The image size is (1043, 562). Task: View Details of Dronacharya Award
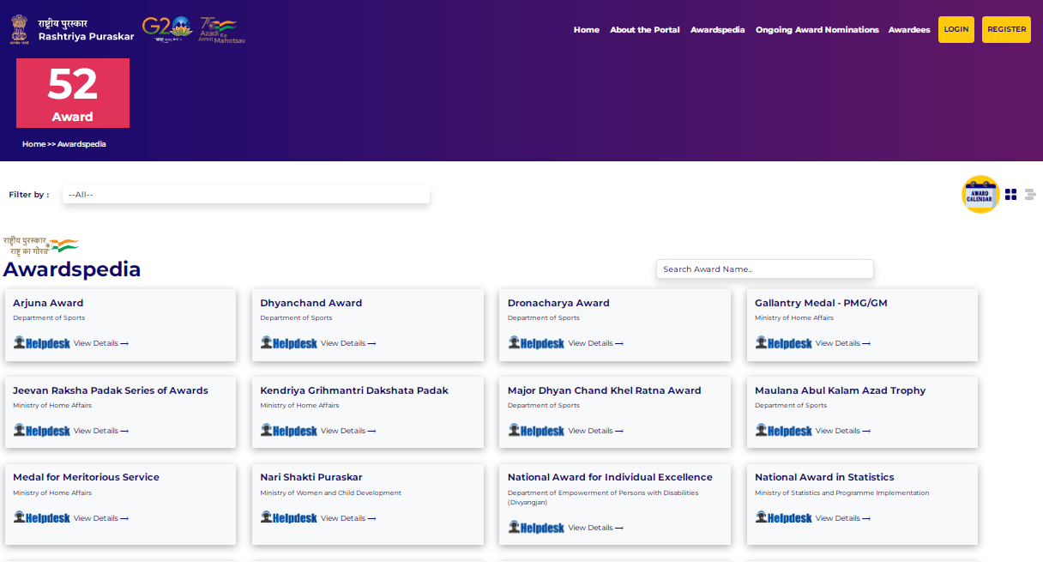pyautogui.click(x=595, y=343)
